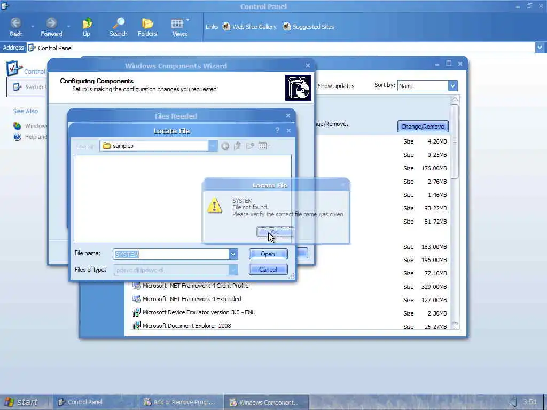Click the scroll-down arrow of the programs list
547x410 pixels.
tap(455, 325)
